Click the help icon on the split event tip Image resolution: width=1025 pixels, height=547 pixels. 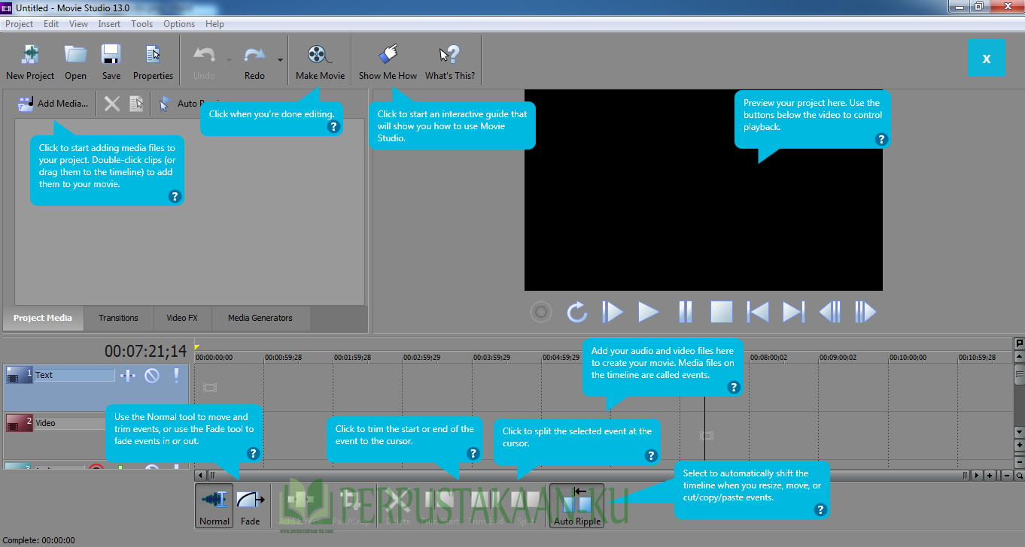pyautogui.click(x=652, y=455)
